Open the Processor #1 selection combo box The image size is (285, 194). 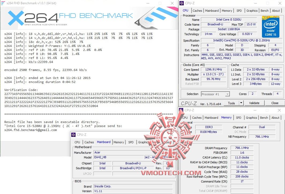[215, 94]
